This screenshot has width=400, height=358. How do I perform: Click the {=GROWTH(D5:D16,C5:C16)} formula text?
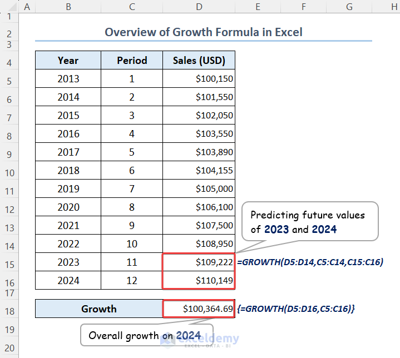pos(296,309)
